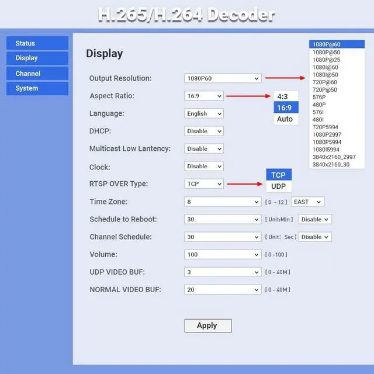Image resolution: width=374 pixels, height=374 pixels.
Task: Expand the Language dropdown
Action: coord(204,113)
